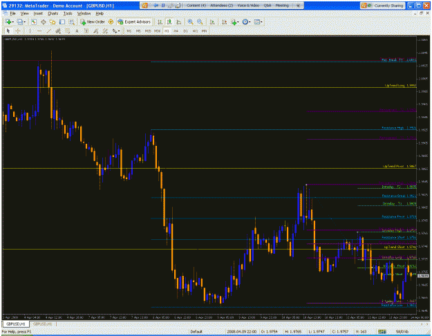Open the Help menu
432x336 pixels.
pos(100,13)
